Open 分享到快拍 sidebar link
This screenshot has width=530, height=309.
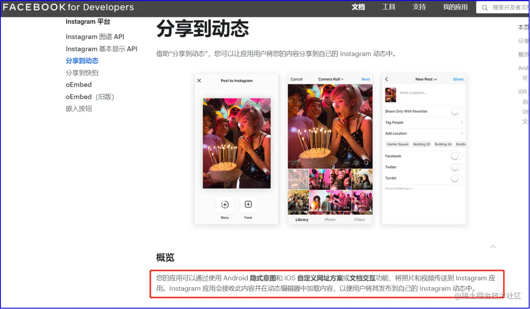point(82,73)
